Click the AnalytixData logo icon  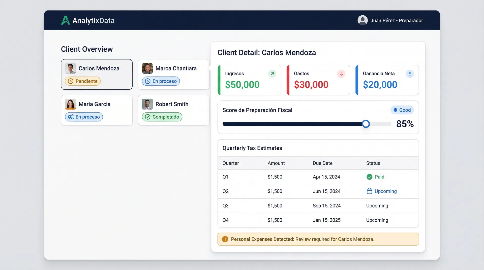66,20
